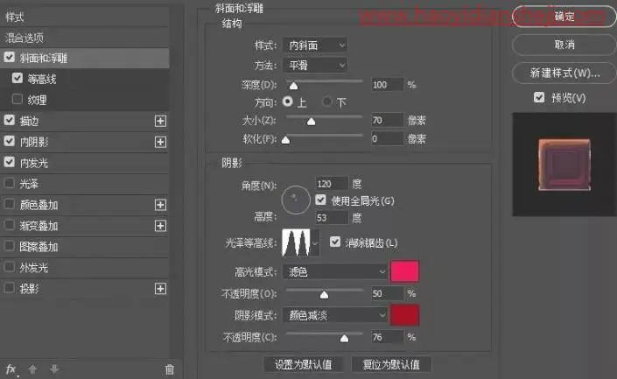Enable the 颜色叠加 checkbox
The height and width of the screenshot is (379, 617).
tap(10, 204)
